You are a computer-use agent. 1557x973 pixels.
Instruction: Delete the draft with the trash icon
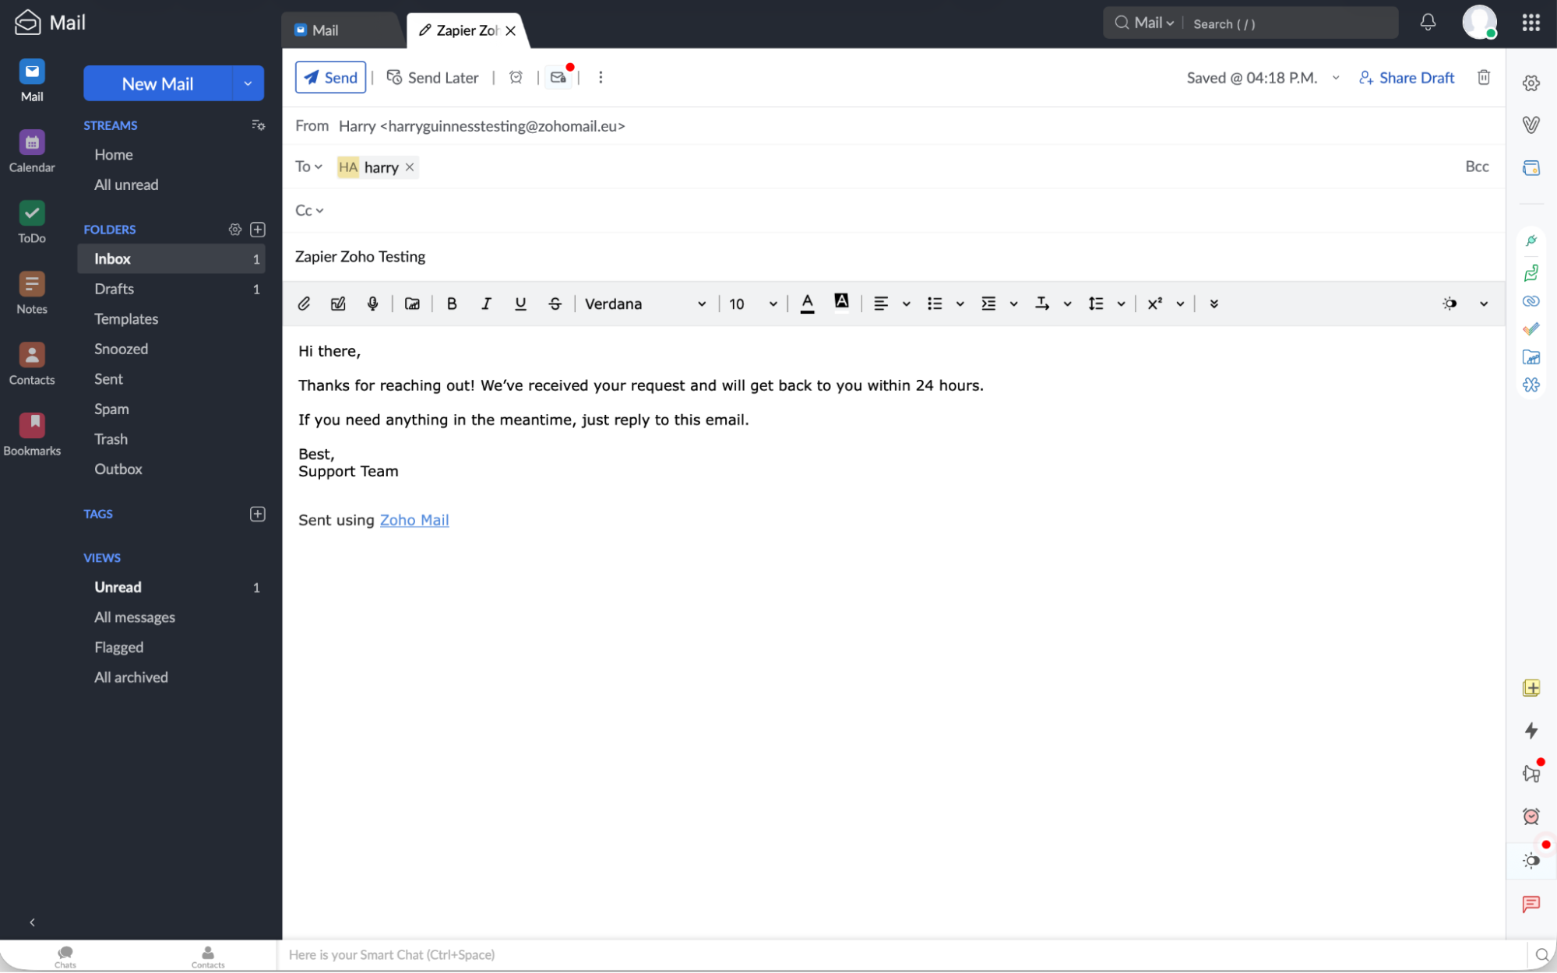[1484, 77]
